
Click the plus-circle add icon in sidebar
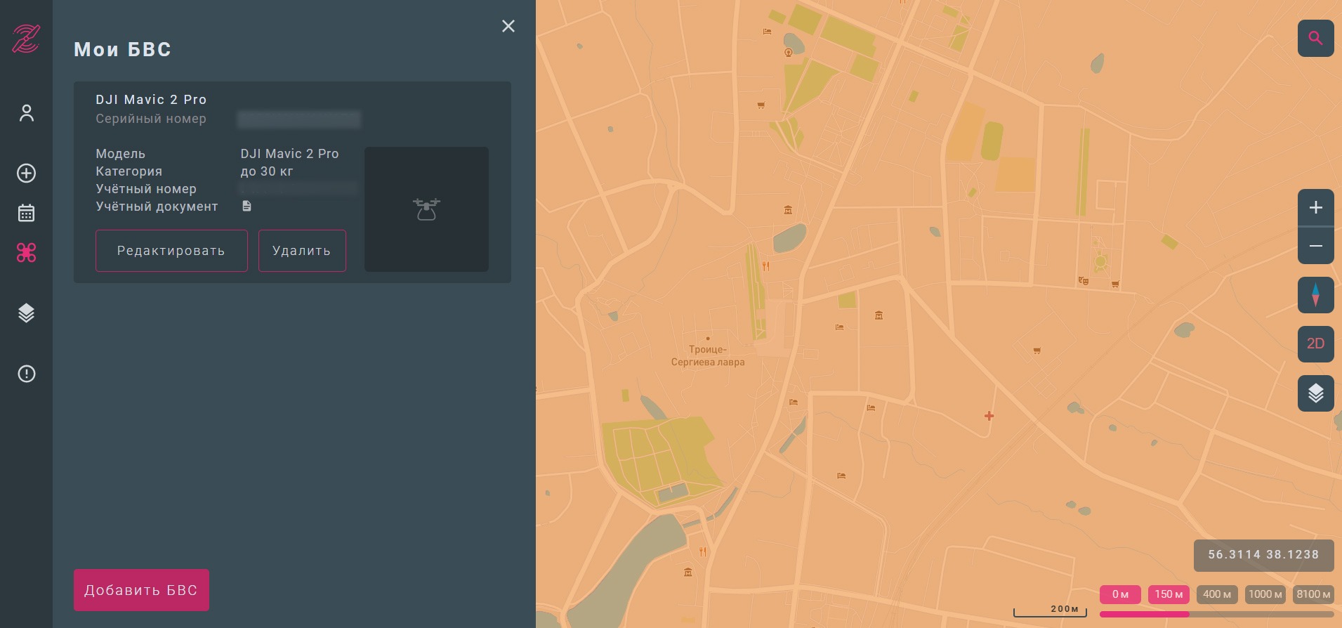[27, 174]
